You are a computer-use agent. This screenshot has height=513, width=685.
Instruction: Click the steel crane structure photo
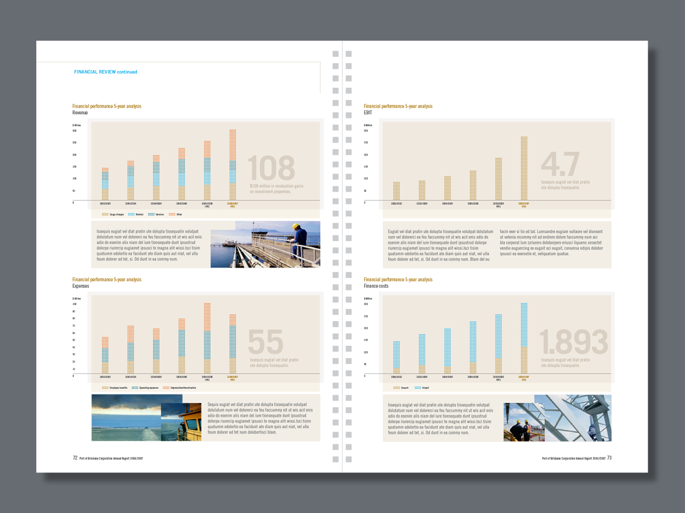[x=573, y=418]
